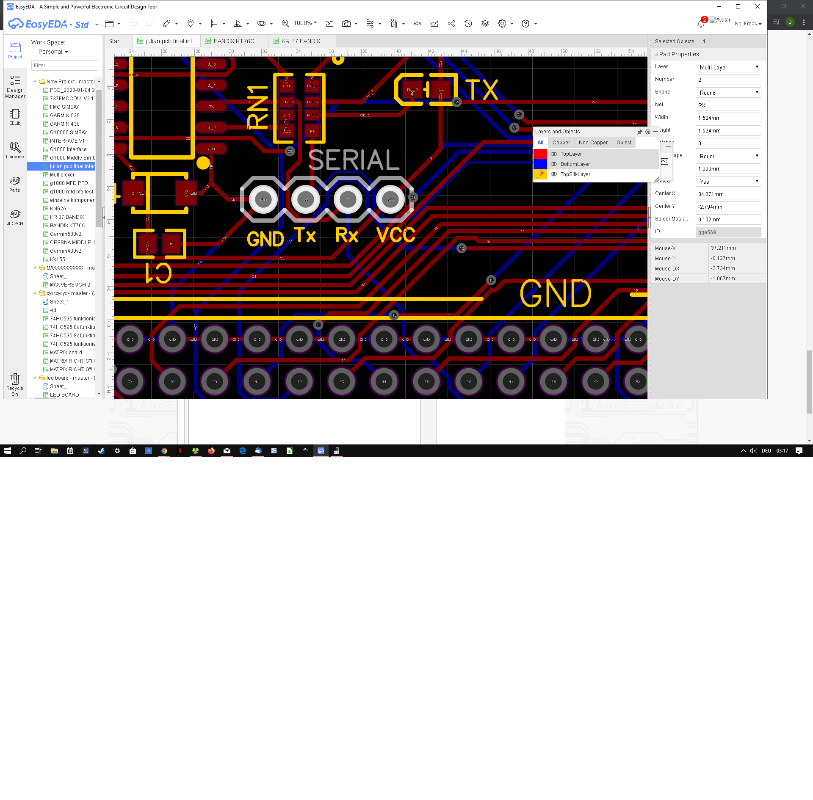Open Personal workspace selector
The image size is (813, 800).
coord(53,52)
